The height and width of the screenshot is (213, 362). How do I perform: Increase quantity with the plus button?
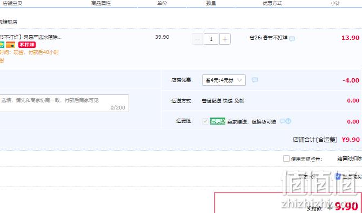225,39
